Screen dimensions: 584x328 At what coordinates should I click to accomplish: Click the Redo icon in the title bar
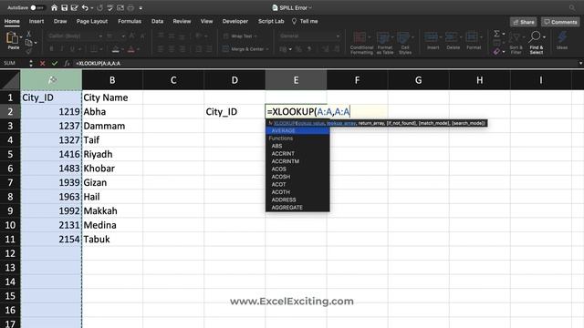pos(99,7)
